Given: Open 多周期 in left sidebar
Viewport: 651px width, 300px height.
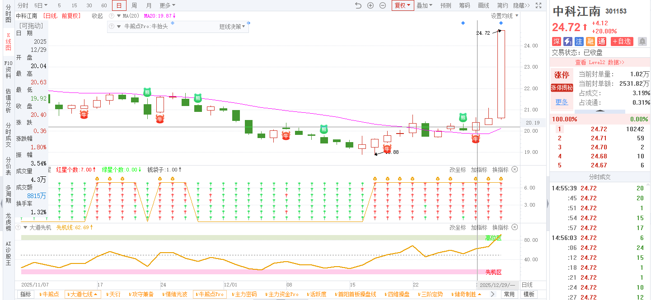Looking at the screenshot, I should coord(8,194).
